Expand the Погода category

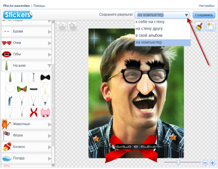[26, 158]
